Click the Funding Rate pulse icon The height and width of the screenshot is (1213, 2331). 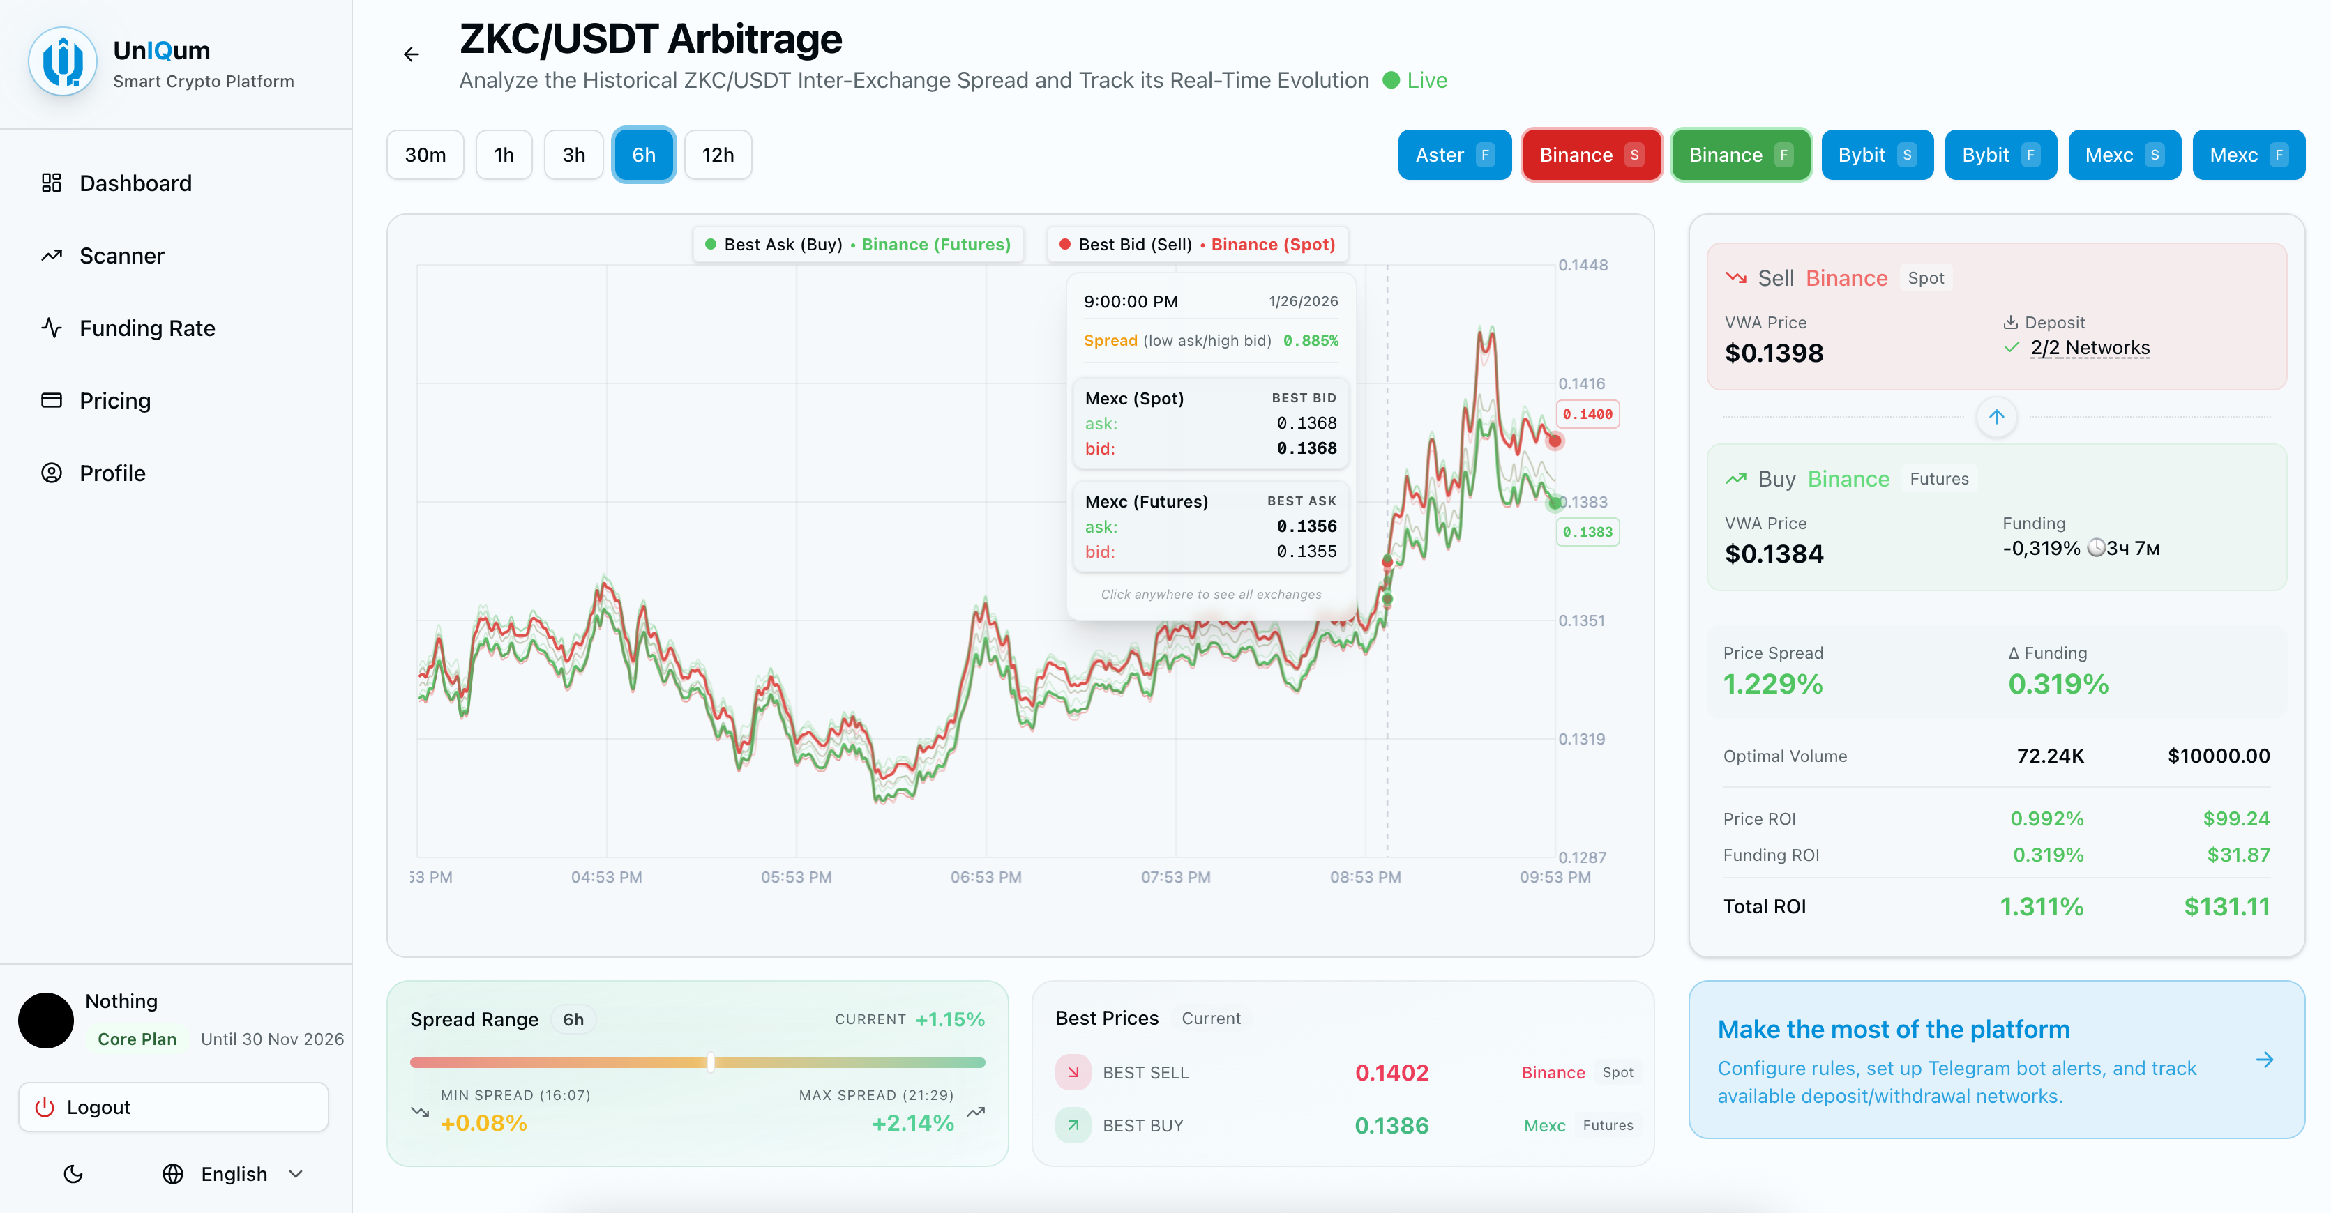tap(52, 328)
